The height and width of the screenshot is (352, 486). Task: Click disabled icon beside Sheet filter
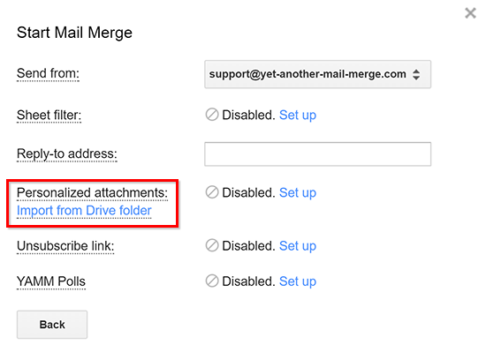pyautogui.click(x=212, y=115)
